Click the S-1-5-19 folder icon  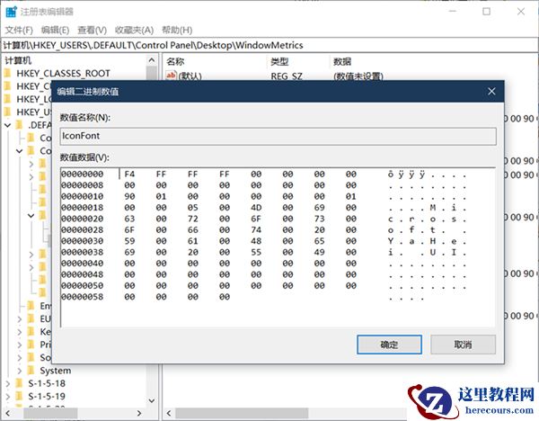tap(19, 396)
